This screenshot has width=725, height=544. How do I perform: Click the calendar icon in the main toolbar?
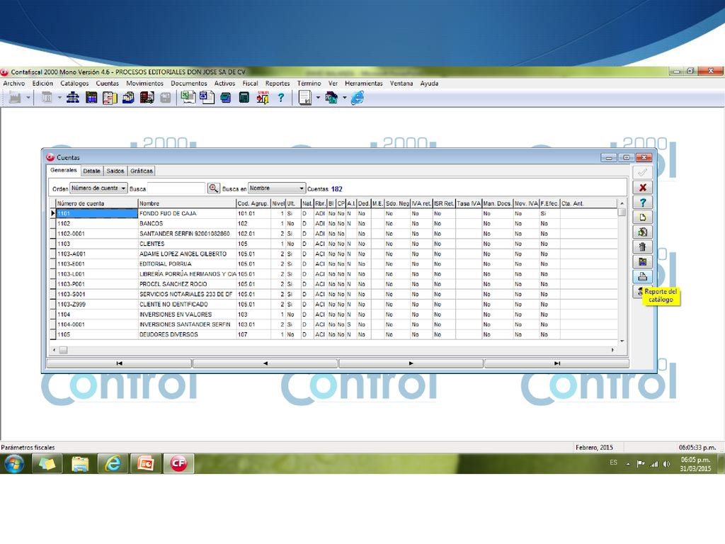(47, 98)
